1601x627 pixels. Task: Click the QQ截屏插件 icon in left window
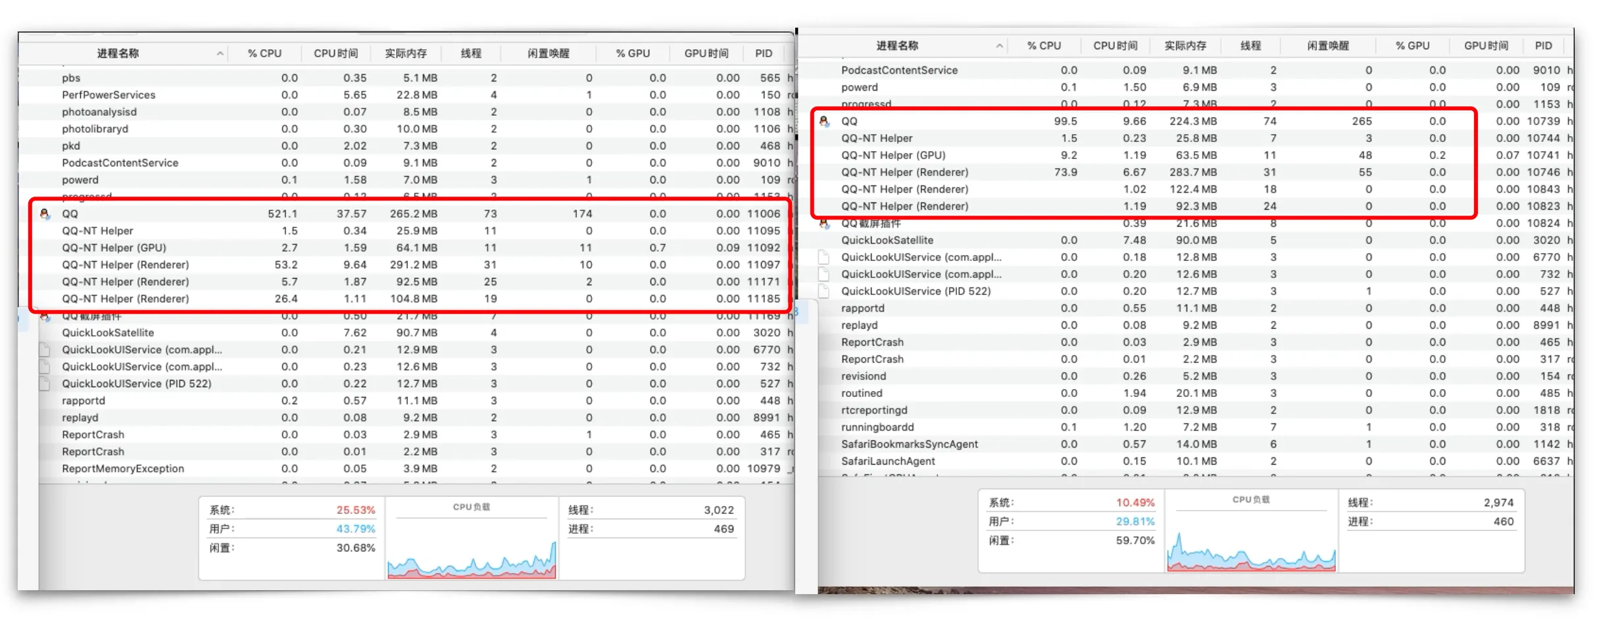pos(45,317)
